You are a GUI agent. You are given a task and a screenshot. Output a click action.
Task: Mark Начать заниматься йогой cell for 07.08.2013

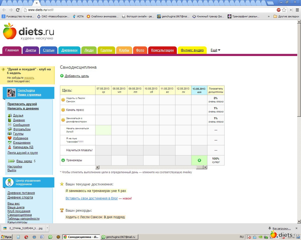[103, 130]
